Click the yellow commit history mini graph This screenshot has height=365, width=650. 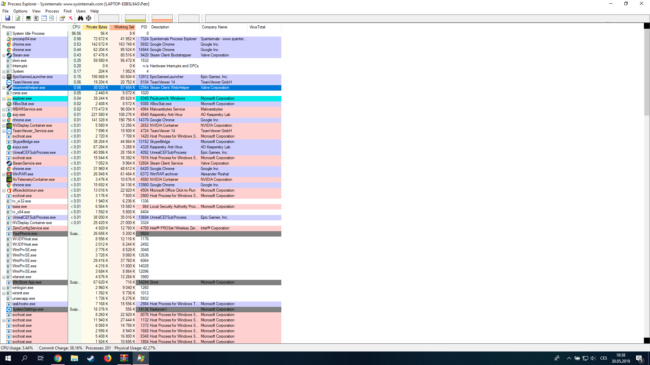[x=135, y=18]
